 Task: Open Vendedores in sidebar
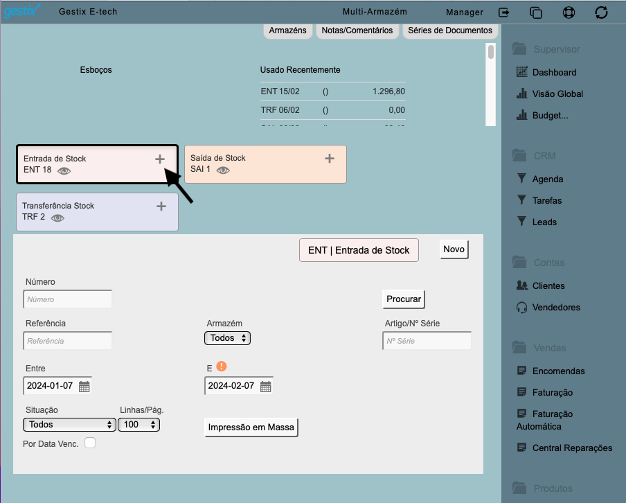click(548, 307)
